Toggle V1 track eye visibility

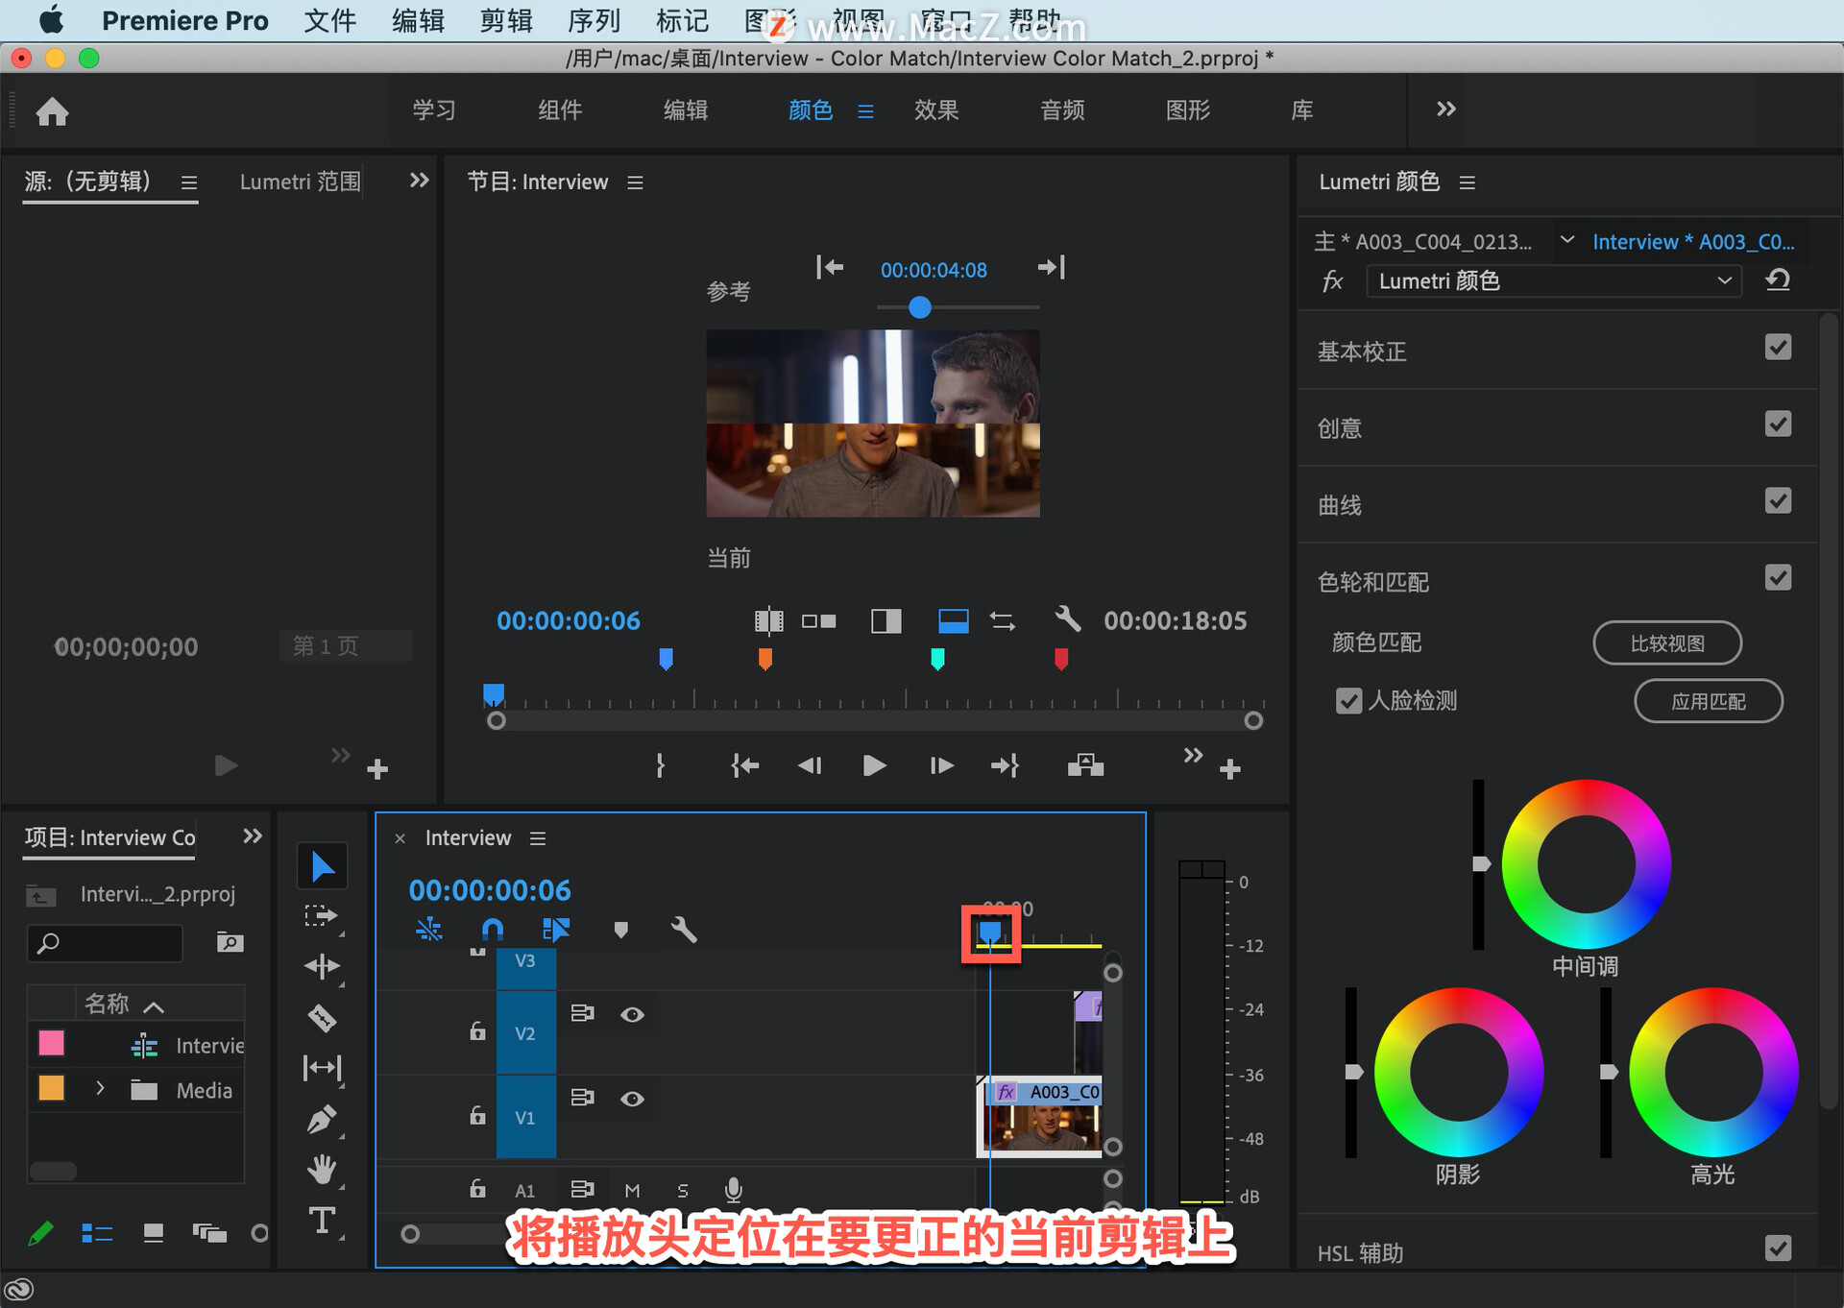point(632,1099)
